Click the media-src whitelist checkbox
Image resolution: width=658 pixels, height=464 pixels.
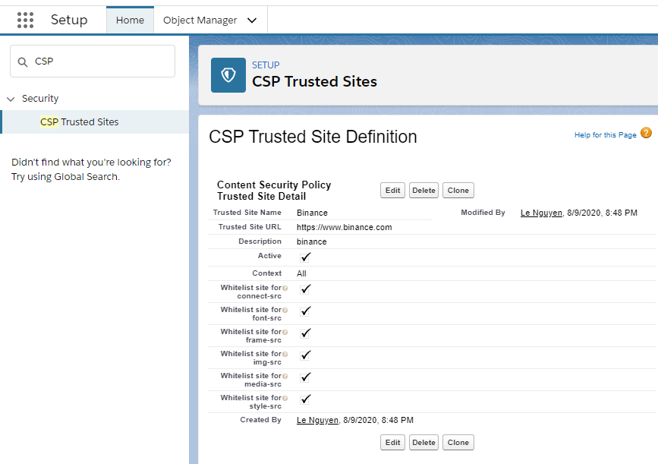[305, 377]
